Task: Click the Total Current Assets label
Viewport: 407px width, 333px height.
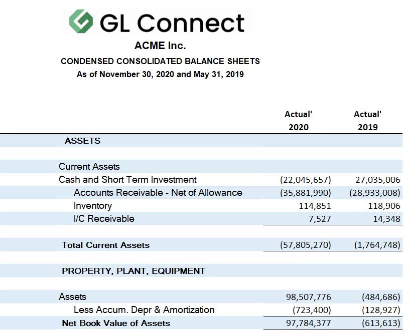Action: 106,245
